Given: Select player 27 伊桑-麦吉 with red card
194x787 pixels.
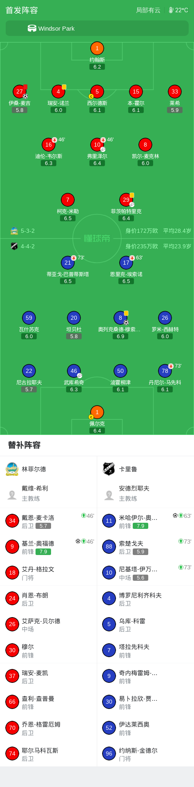Looking at the screenshot, I should [x=20, y=91].
